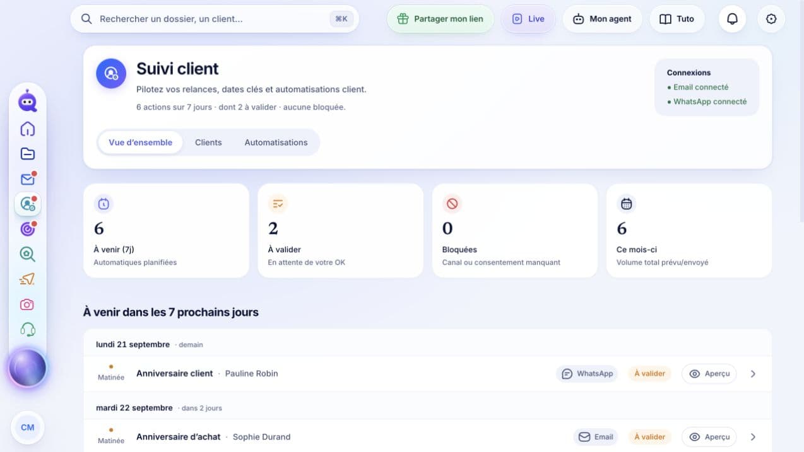804x452 pixels.
Task: Open the property search magnifier icon
Action: click(x=27, y=254)
